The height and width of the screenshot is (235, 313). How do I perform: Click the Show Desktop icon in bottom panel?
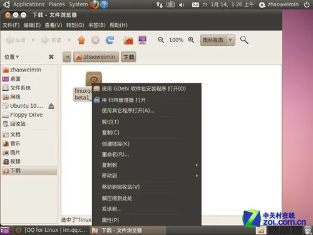tap(5, 231)
